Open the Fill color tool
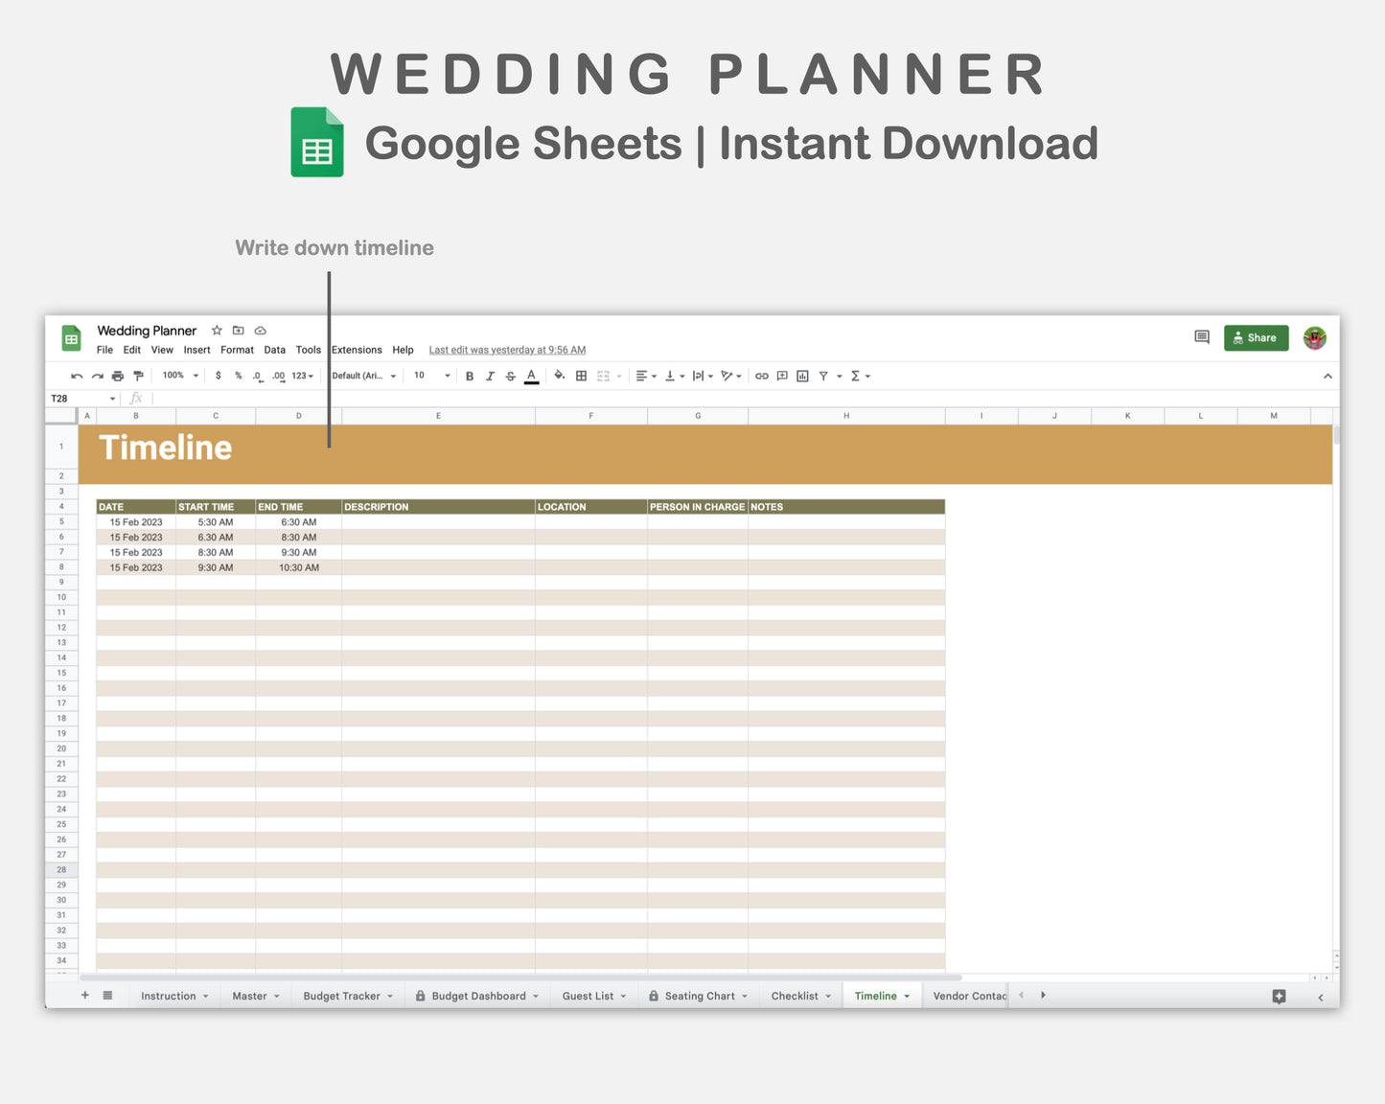 pos(560,376)
